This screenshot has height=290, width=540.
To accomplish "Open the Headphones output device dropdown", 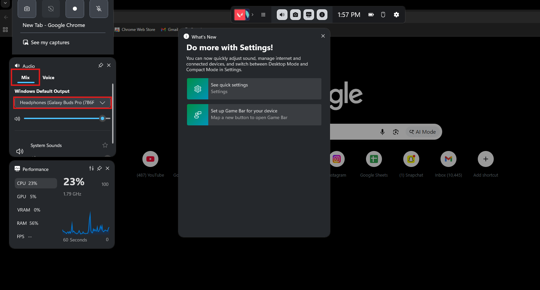I will [62, 103].
